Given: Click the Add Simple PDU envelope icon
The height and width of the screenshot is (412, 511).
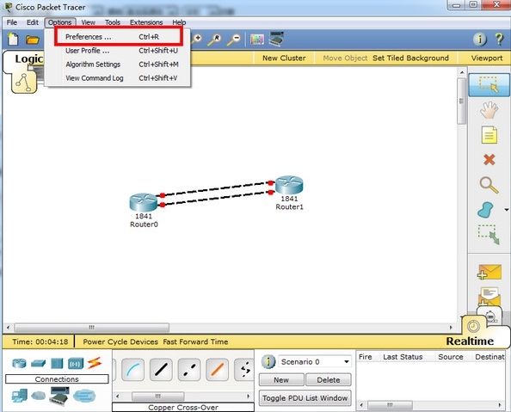Looking at the screenshot, I should click(489, 272).
